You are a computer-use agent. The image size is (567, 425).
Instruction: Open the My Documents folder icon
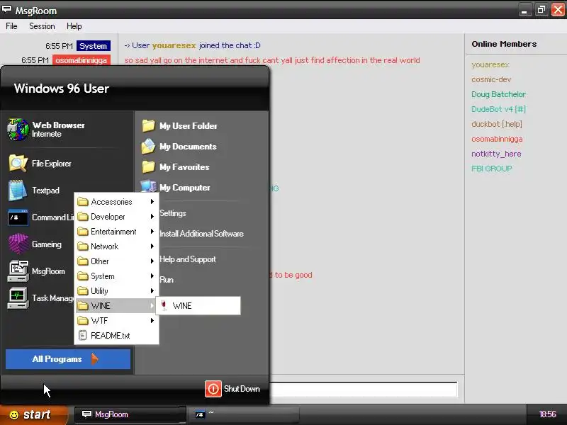[x=148, y=147]
